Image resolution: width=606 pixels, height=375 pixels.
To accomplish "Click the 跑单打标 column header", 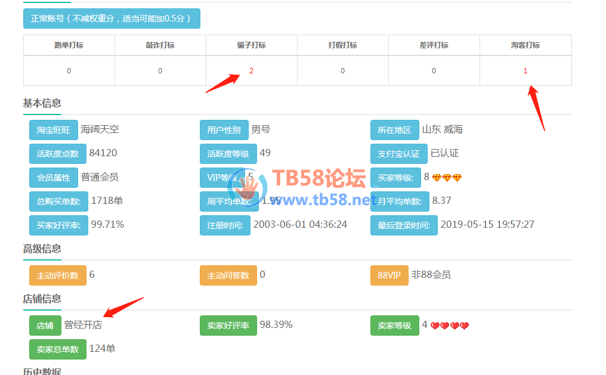I will pos(69,45).
